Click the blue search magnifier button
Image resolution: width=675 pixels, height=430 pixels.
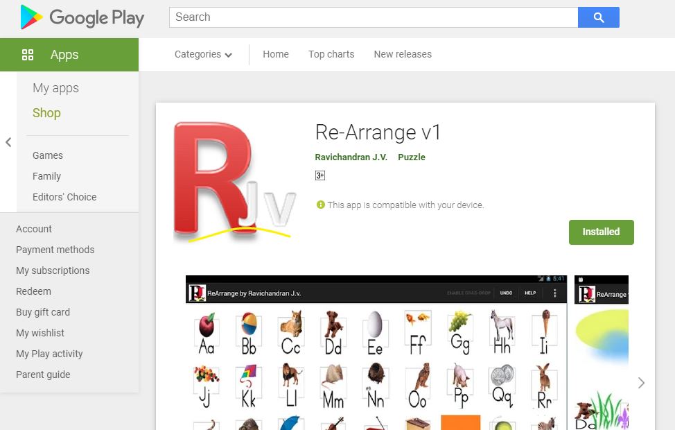[598, 17]
